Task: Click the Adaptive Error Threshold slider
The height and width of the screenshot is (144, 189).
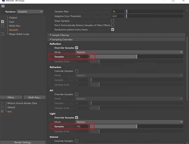Action: click(x=155, y=16)
